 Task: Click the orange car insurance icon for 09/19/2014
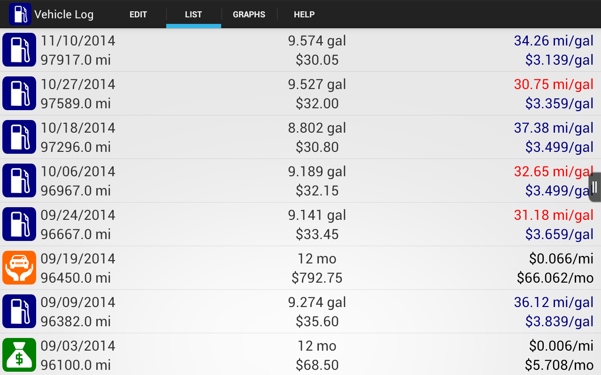19,267
